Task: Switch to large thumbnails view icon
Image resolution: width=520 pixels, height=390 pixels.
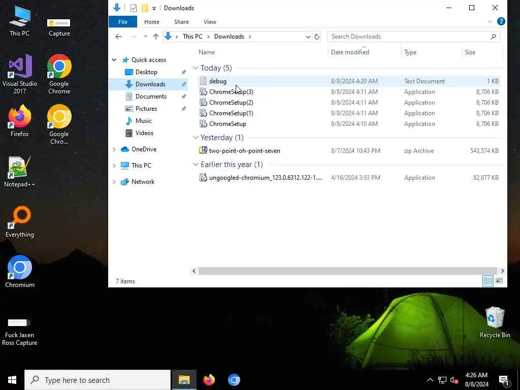Action: pyautogui.click(x=499, y=281)
